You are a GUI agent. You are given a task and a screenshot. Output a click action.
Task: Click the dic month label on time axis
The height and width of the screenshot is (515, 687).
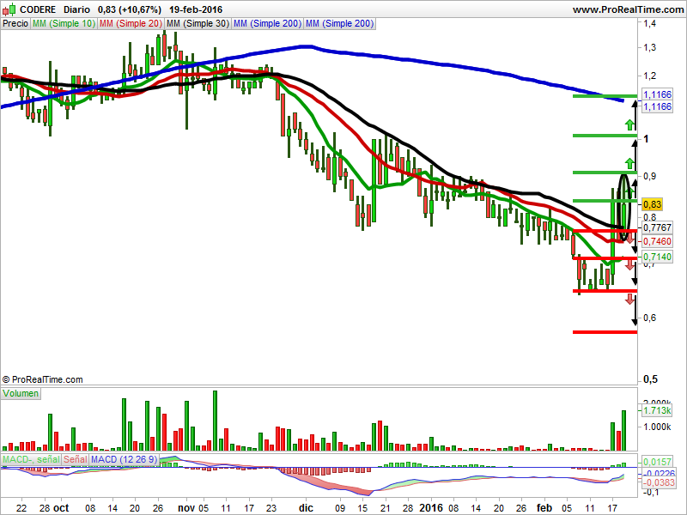pyautogui.click(x=306, y=508)
